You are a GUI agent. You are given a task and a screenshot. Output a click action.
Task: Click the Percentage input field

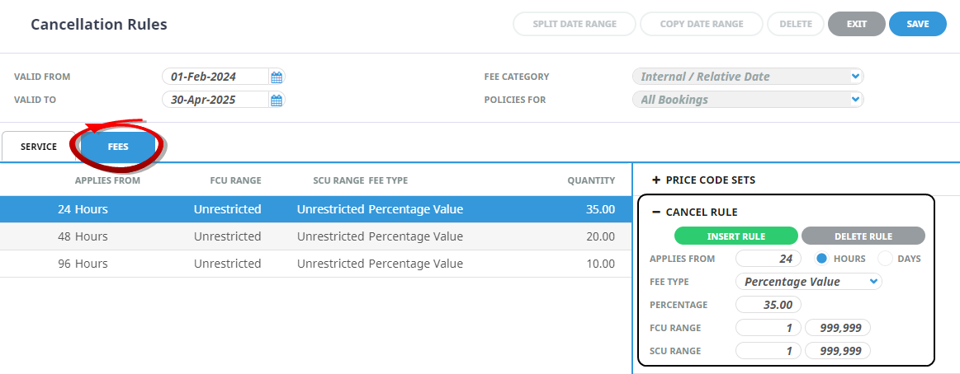[x=768, y=304]
